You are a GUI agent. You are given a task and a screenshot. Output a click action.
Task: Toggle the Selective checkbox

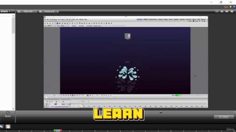click(70, 26)
